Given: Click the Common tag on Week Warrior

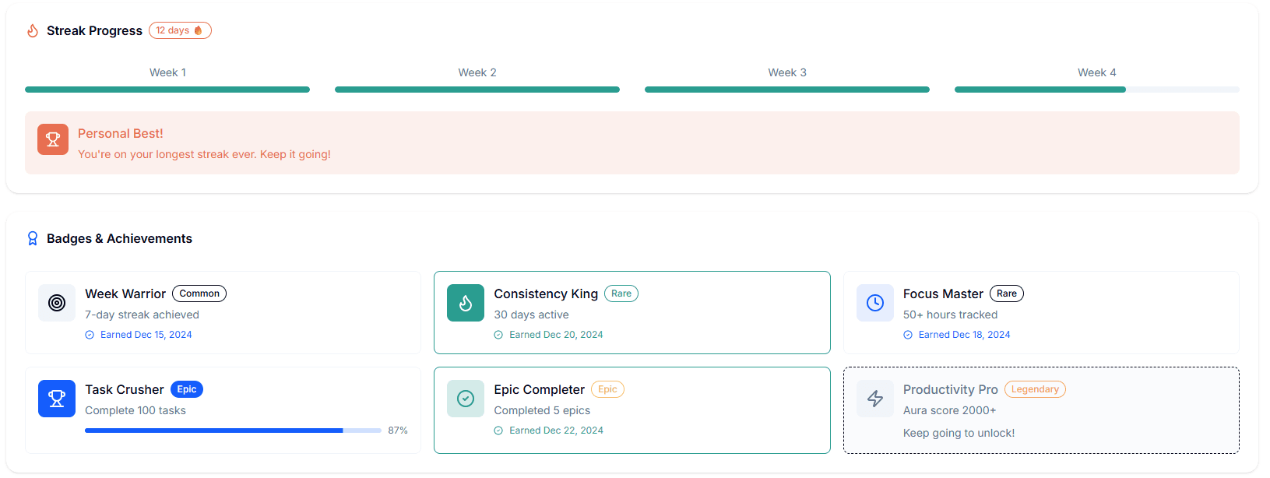Looking at the screenshot, I should [x=199, y=293].
